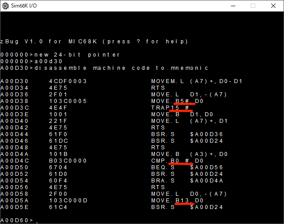
Task: Click 'MOVE.L D1,-(A7)' mnemonic
Action: (x=189, y=95)
